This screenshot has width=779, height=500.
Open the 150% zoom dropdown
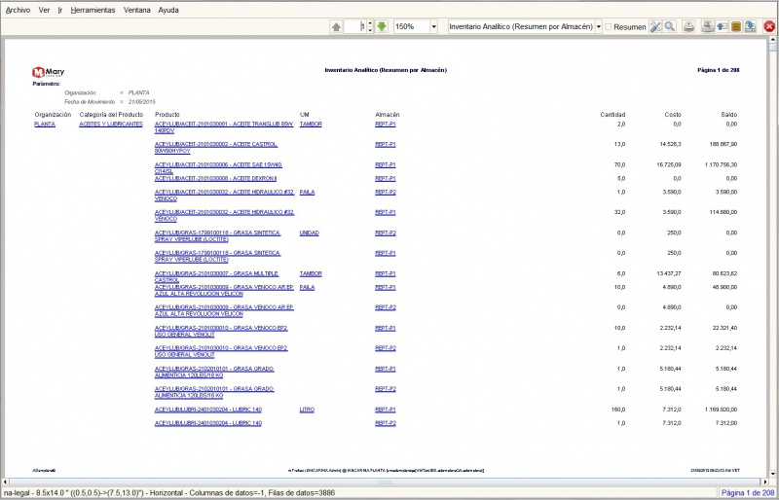pyautogui.click(x=434, y=27)
